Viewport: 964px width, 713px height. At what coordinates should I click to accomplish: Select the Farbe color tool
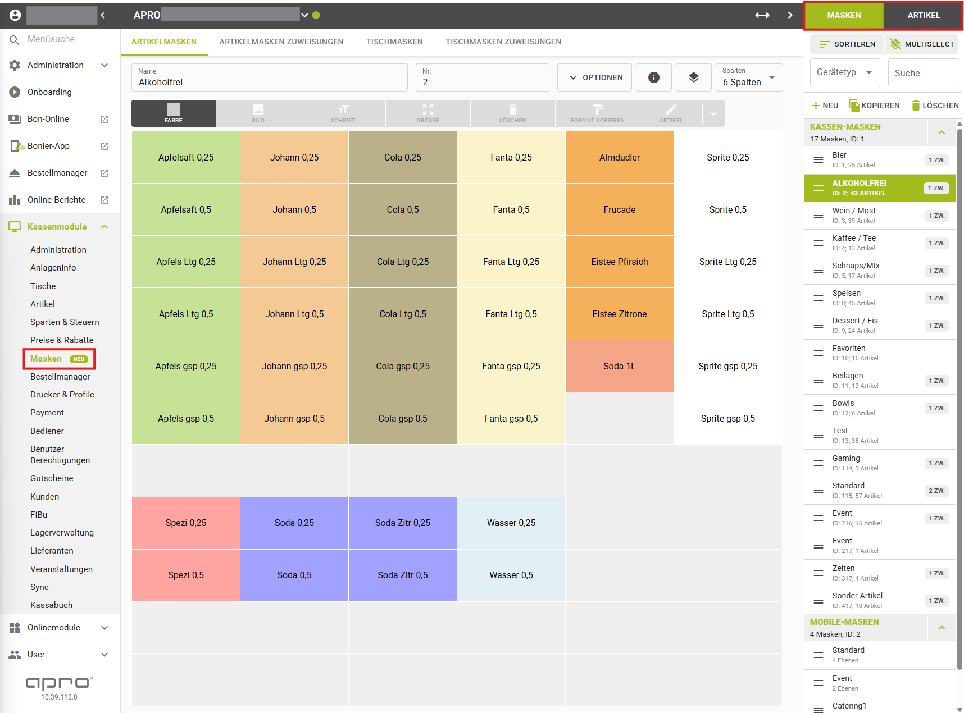pyautogui.click(x=174, y=113)
